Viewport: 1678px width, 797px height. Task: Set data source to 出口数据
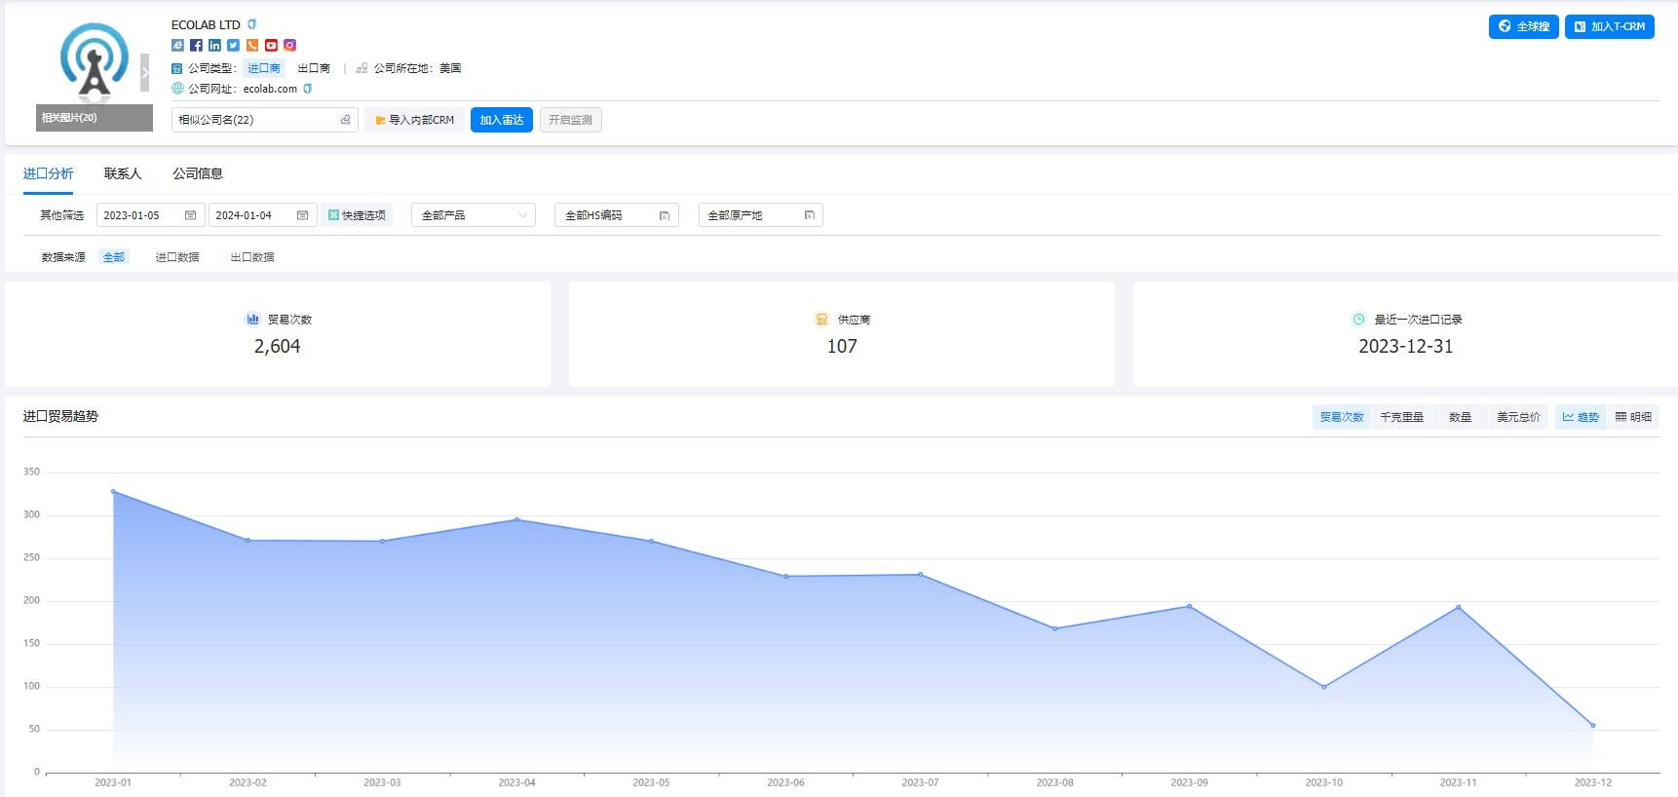pyautogui.click(x=252, y=257)
